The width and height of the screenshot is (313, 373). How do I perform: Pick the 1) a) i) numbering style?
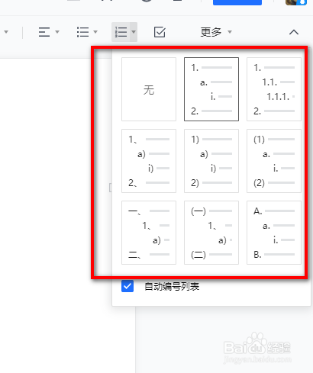[211, 161]
